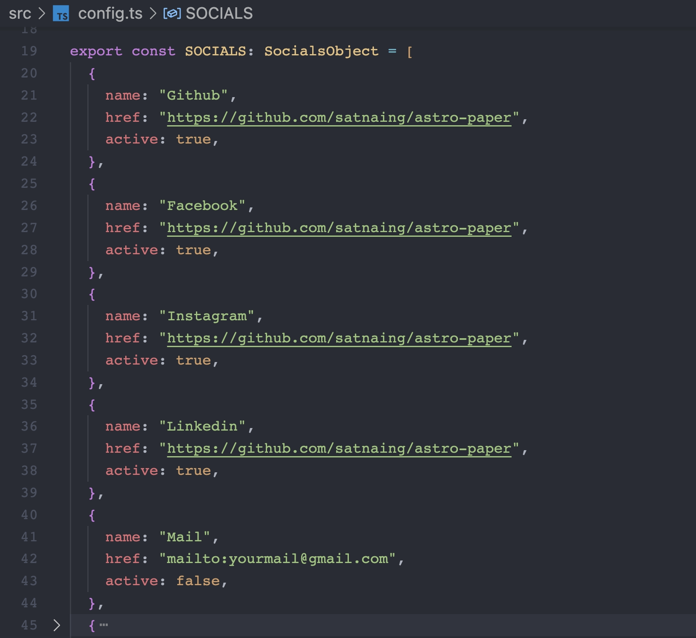Open the Github href link on line 22
The width and height of the screenshot is (696, 638).
coord(339,118)
